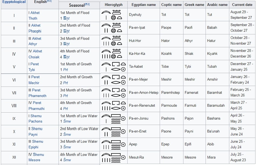Screen dimensions: 256x165
Task: Open the Pharmuthi link
Action: click(x=36, y=109)
